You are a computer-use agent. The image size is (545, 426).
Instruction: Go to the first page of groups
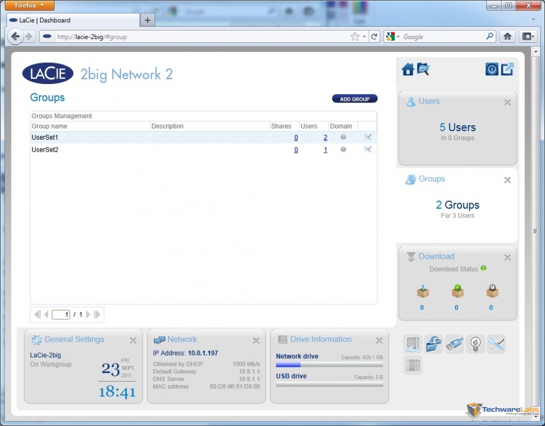coord(37,315)
